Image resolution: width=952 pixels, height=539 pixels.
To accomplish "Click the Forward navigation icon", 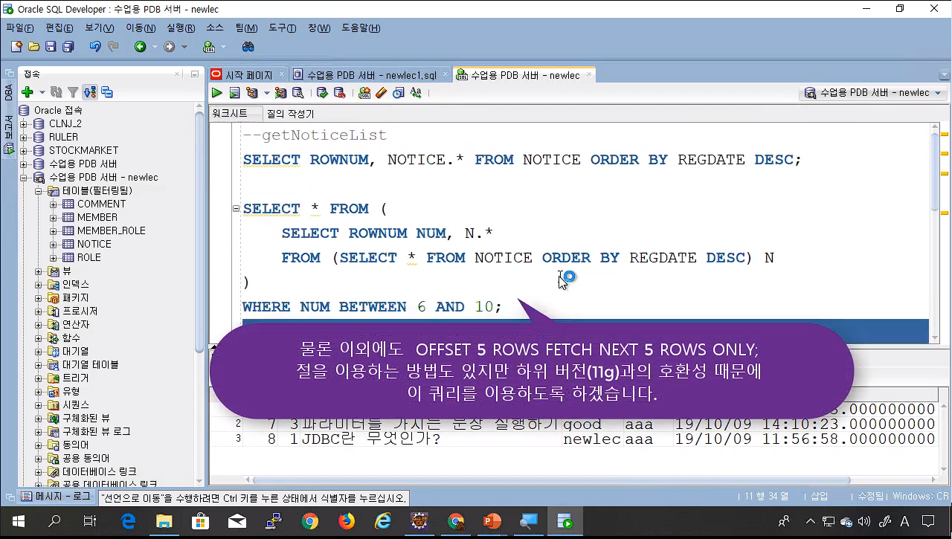I will [170, 47].
